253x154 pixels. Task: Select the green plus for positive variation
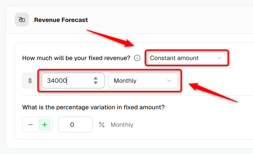click(x=44, y=125)
